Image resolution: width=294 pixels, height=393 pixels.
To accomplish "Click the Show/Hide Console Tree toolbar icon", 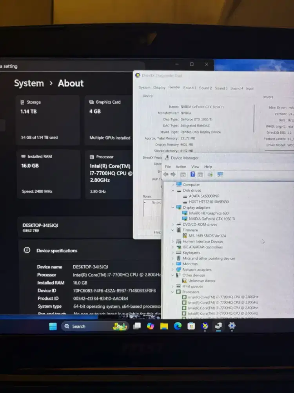I will [x=183, y=175].
